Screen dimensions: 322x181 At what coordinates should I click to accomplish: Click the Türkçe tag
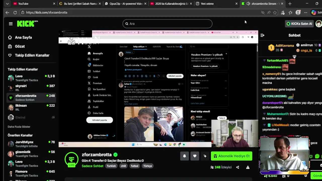(148, 166)
